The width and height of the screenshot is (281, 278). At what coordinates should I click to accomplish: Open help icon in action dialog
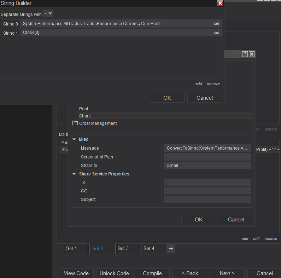[245, 54]
